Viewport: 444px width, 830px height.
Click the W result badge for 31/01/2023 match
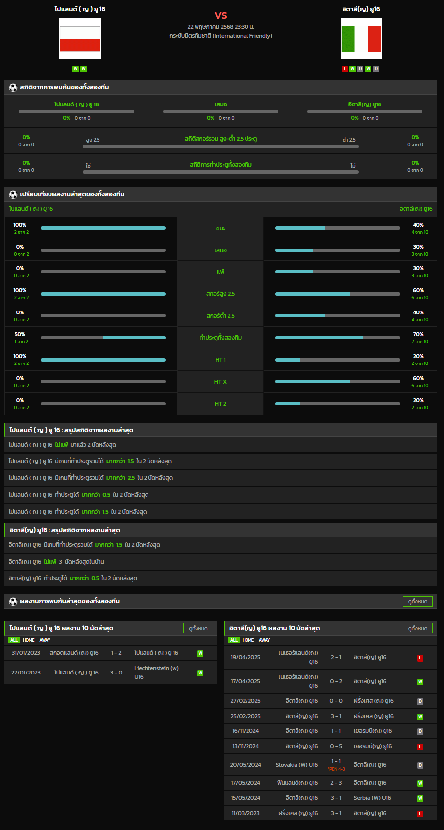pos(200,653)
